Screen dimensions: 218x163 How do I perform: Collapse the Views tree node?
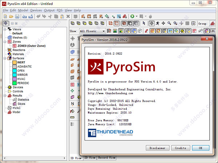[x=5, y=29]
